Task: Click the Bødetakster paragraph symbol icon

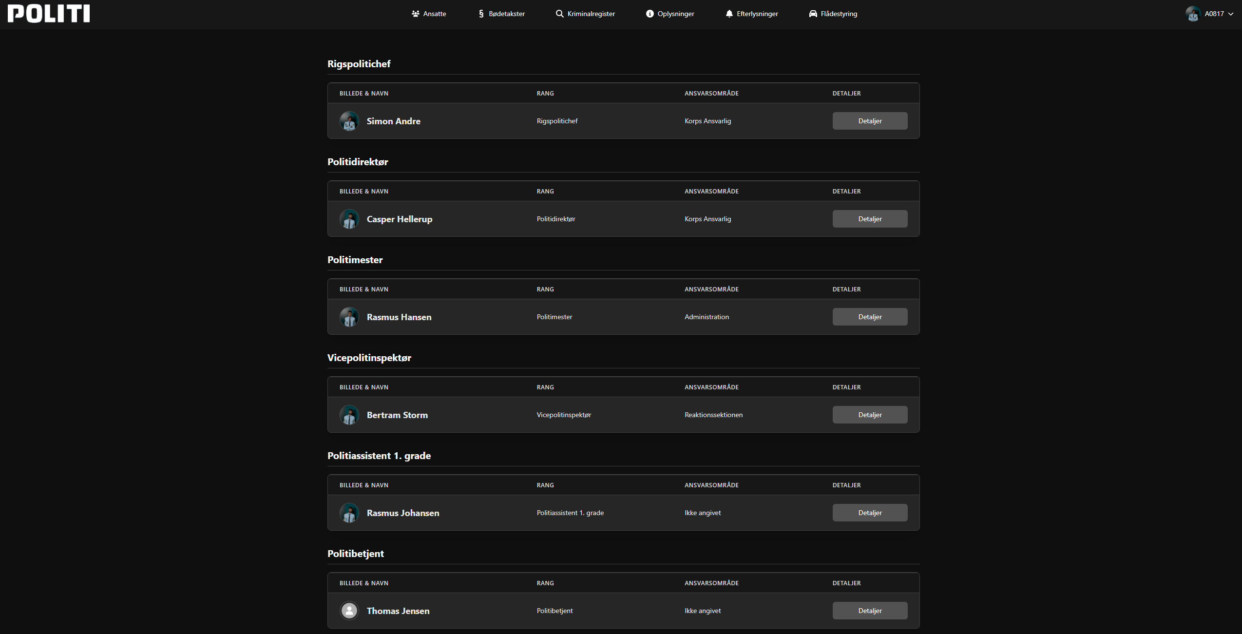Action: point(481,14)
